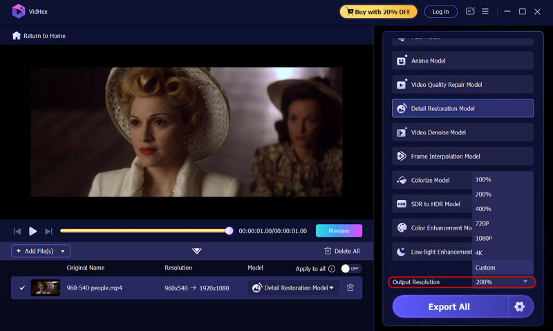This screenshot has width=553, height=331.
Task: Click the Detail Restoration Model icon in model list
Action: 402,108
